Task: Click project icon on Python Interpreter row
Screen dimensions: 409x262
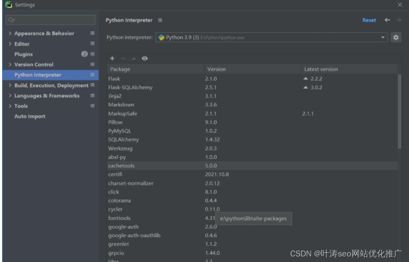Action: 93,75
